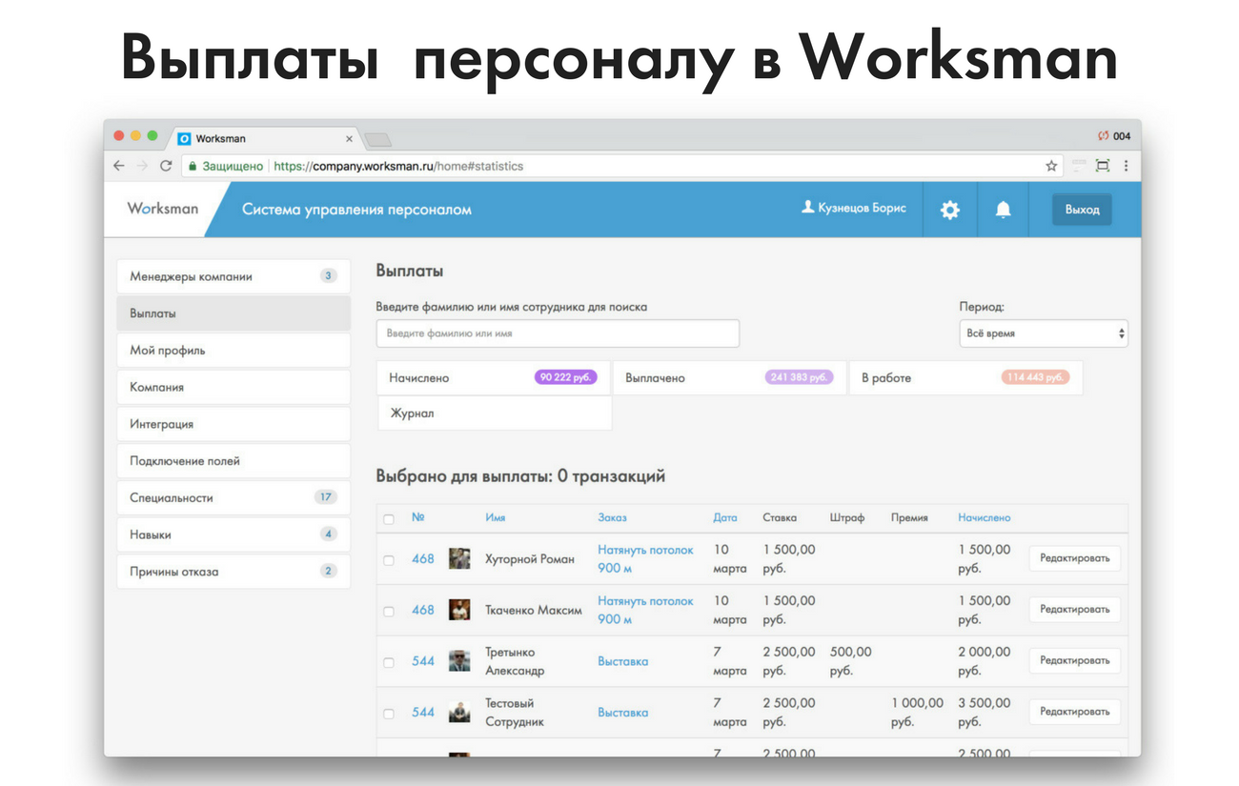Sort table by Начислено column header
This screenshot has width=1239, height=786.
(984, 518)
